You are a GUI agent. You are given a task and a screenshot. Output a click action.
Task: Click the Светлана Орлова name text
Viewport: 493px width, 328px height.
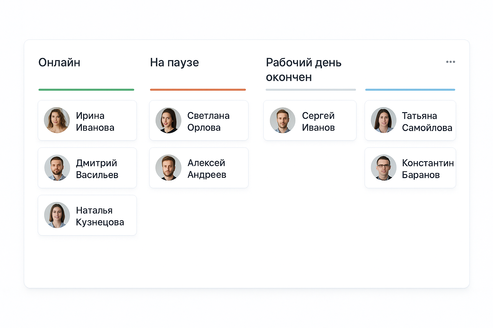(x=208, y=122)
